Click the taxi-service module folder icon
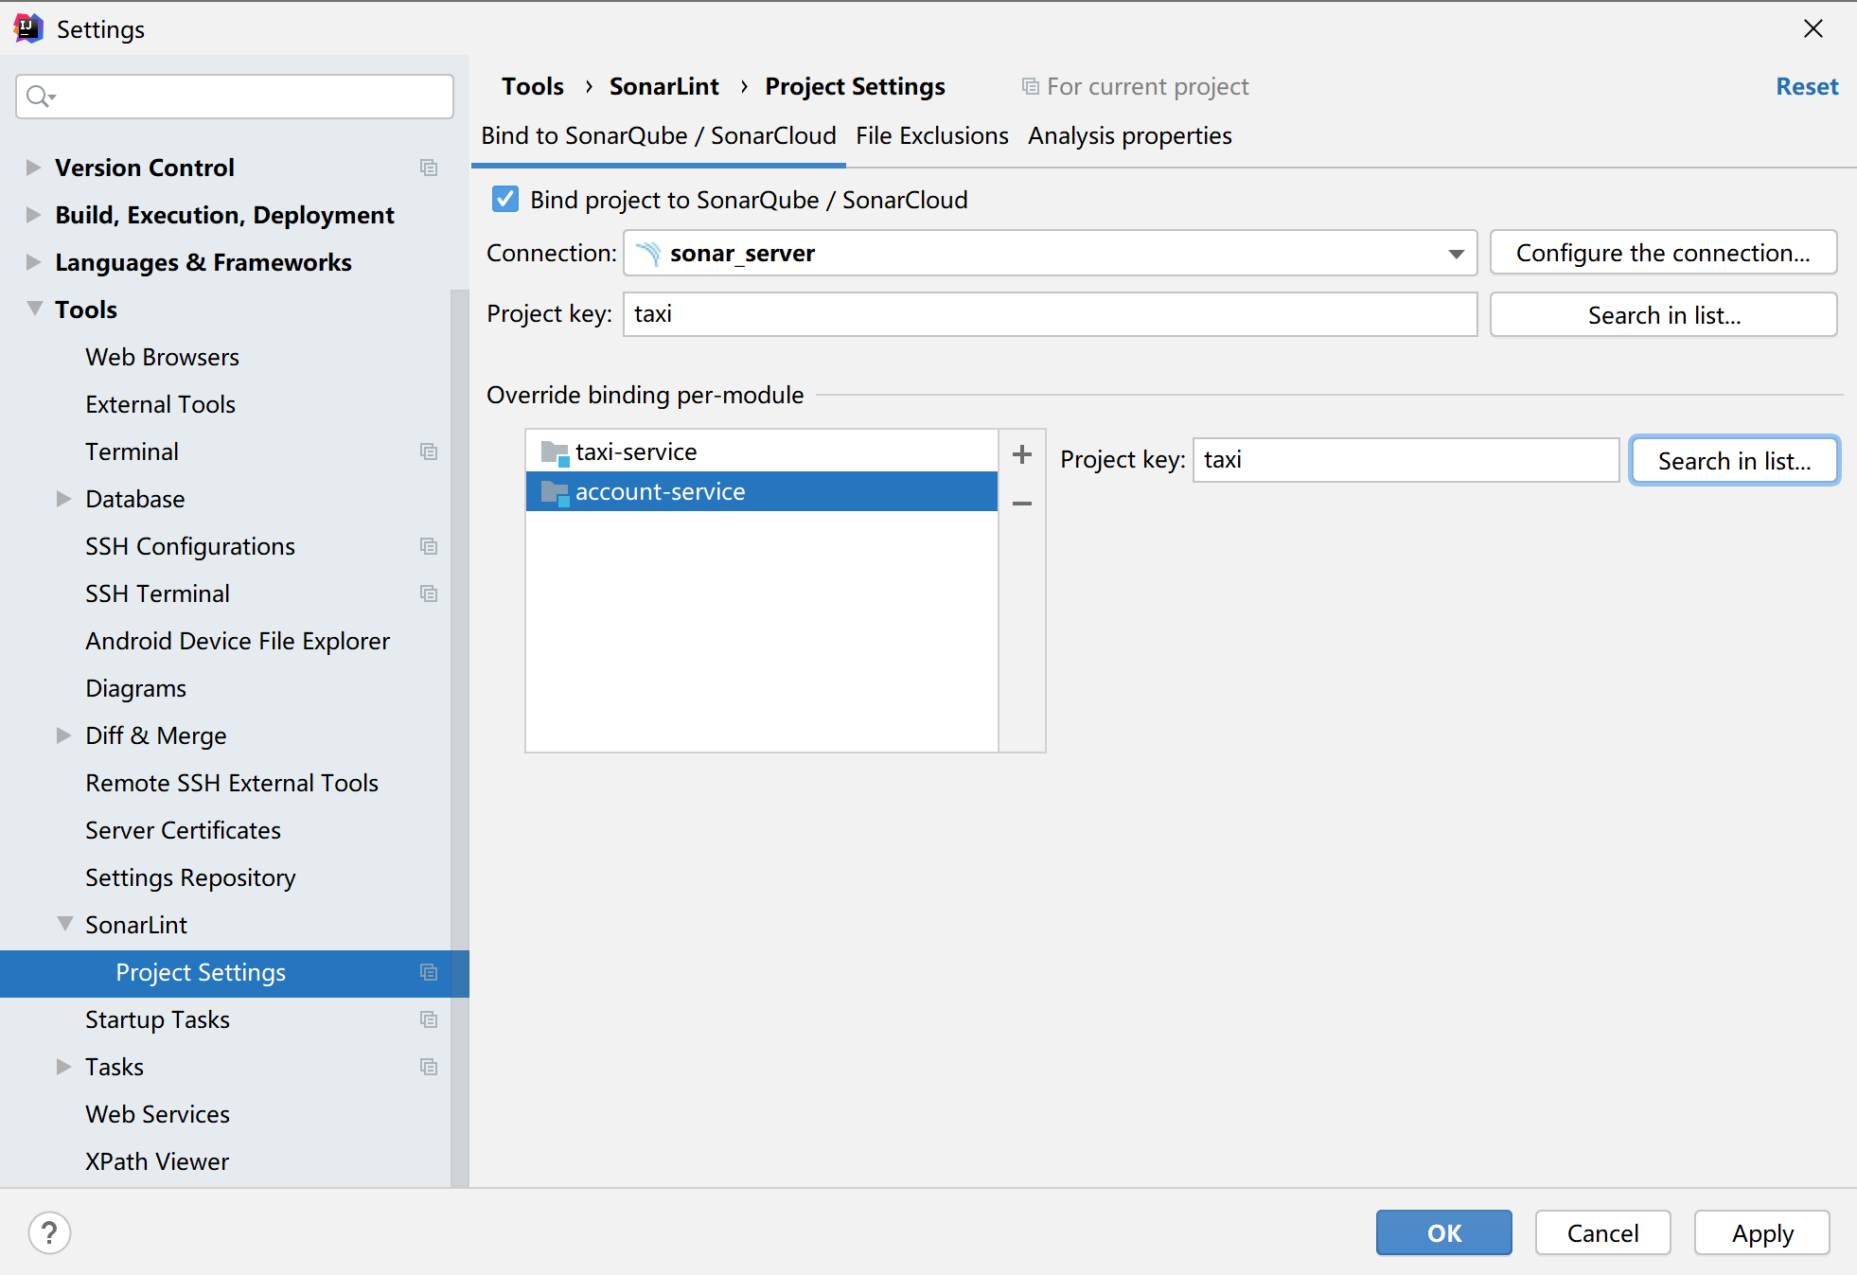Image resolution: width=1857 pixels, height=1275 pixels. pos(554,452)
